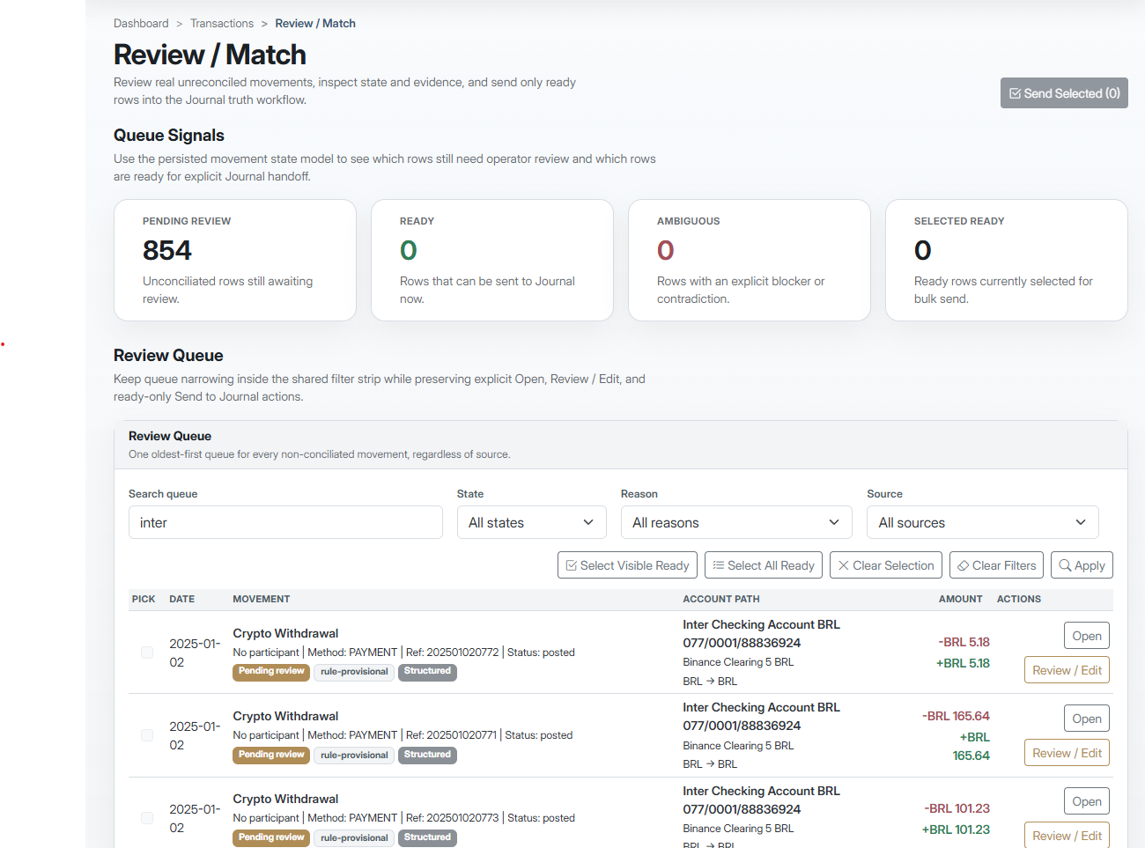Screen dimensions: 1145x848
Task: Open the Source filter showing All sources
Action: (982, 521)
